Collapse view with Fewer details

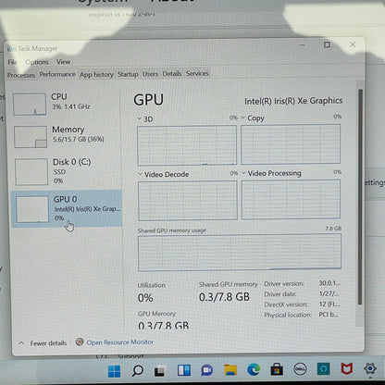click(43, 343)
